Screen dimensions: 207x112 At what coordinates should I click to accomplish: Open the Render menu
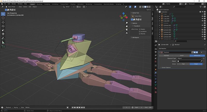(x=14, y=4)
